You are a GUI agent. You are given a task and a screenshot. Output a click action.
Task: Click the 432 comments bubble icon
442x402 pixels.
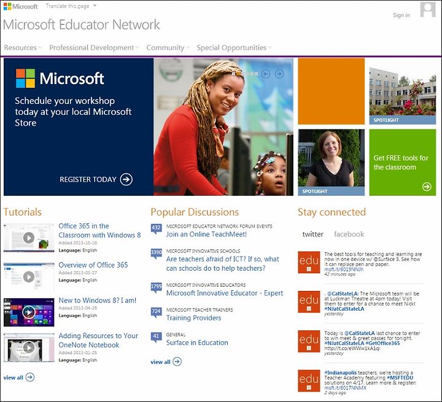156,229
